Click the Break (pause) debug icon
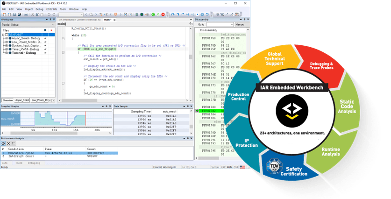 pyautogui.click(x=202, y=14)
